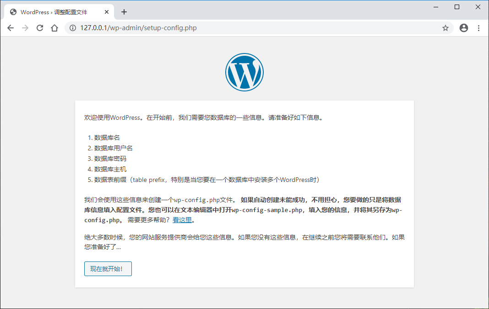
Task: Open the user profile avatar icon
Action: 464,28
